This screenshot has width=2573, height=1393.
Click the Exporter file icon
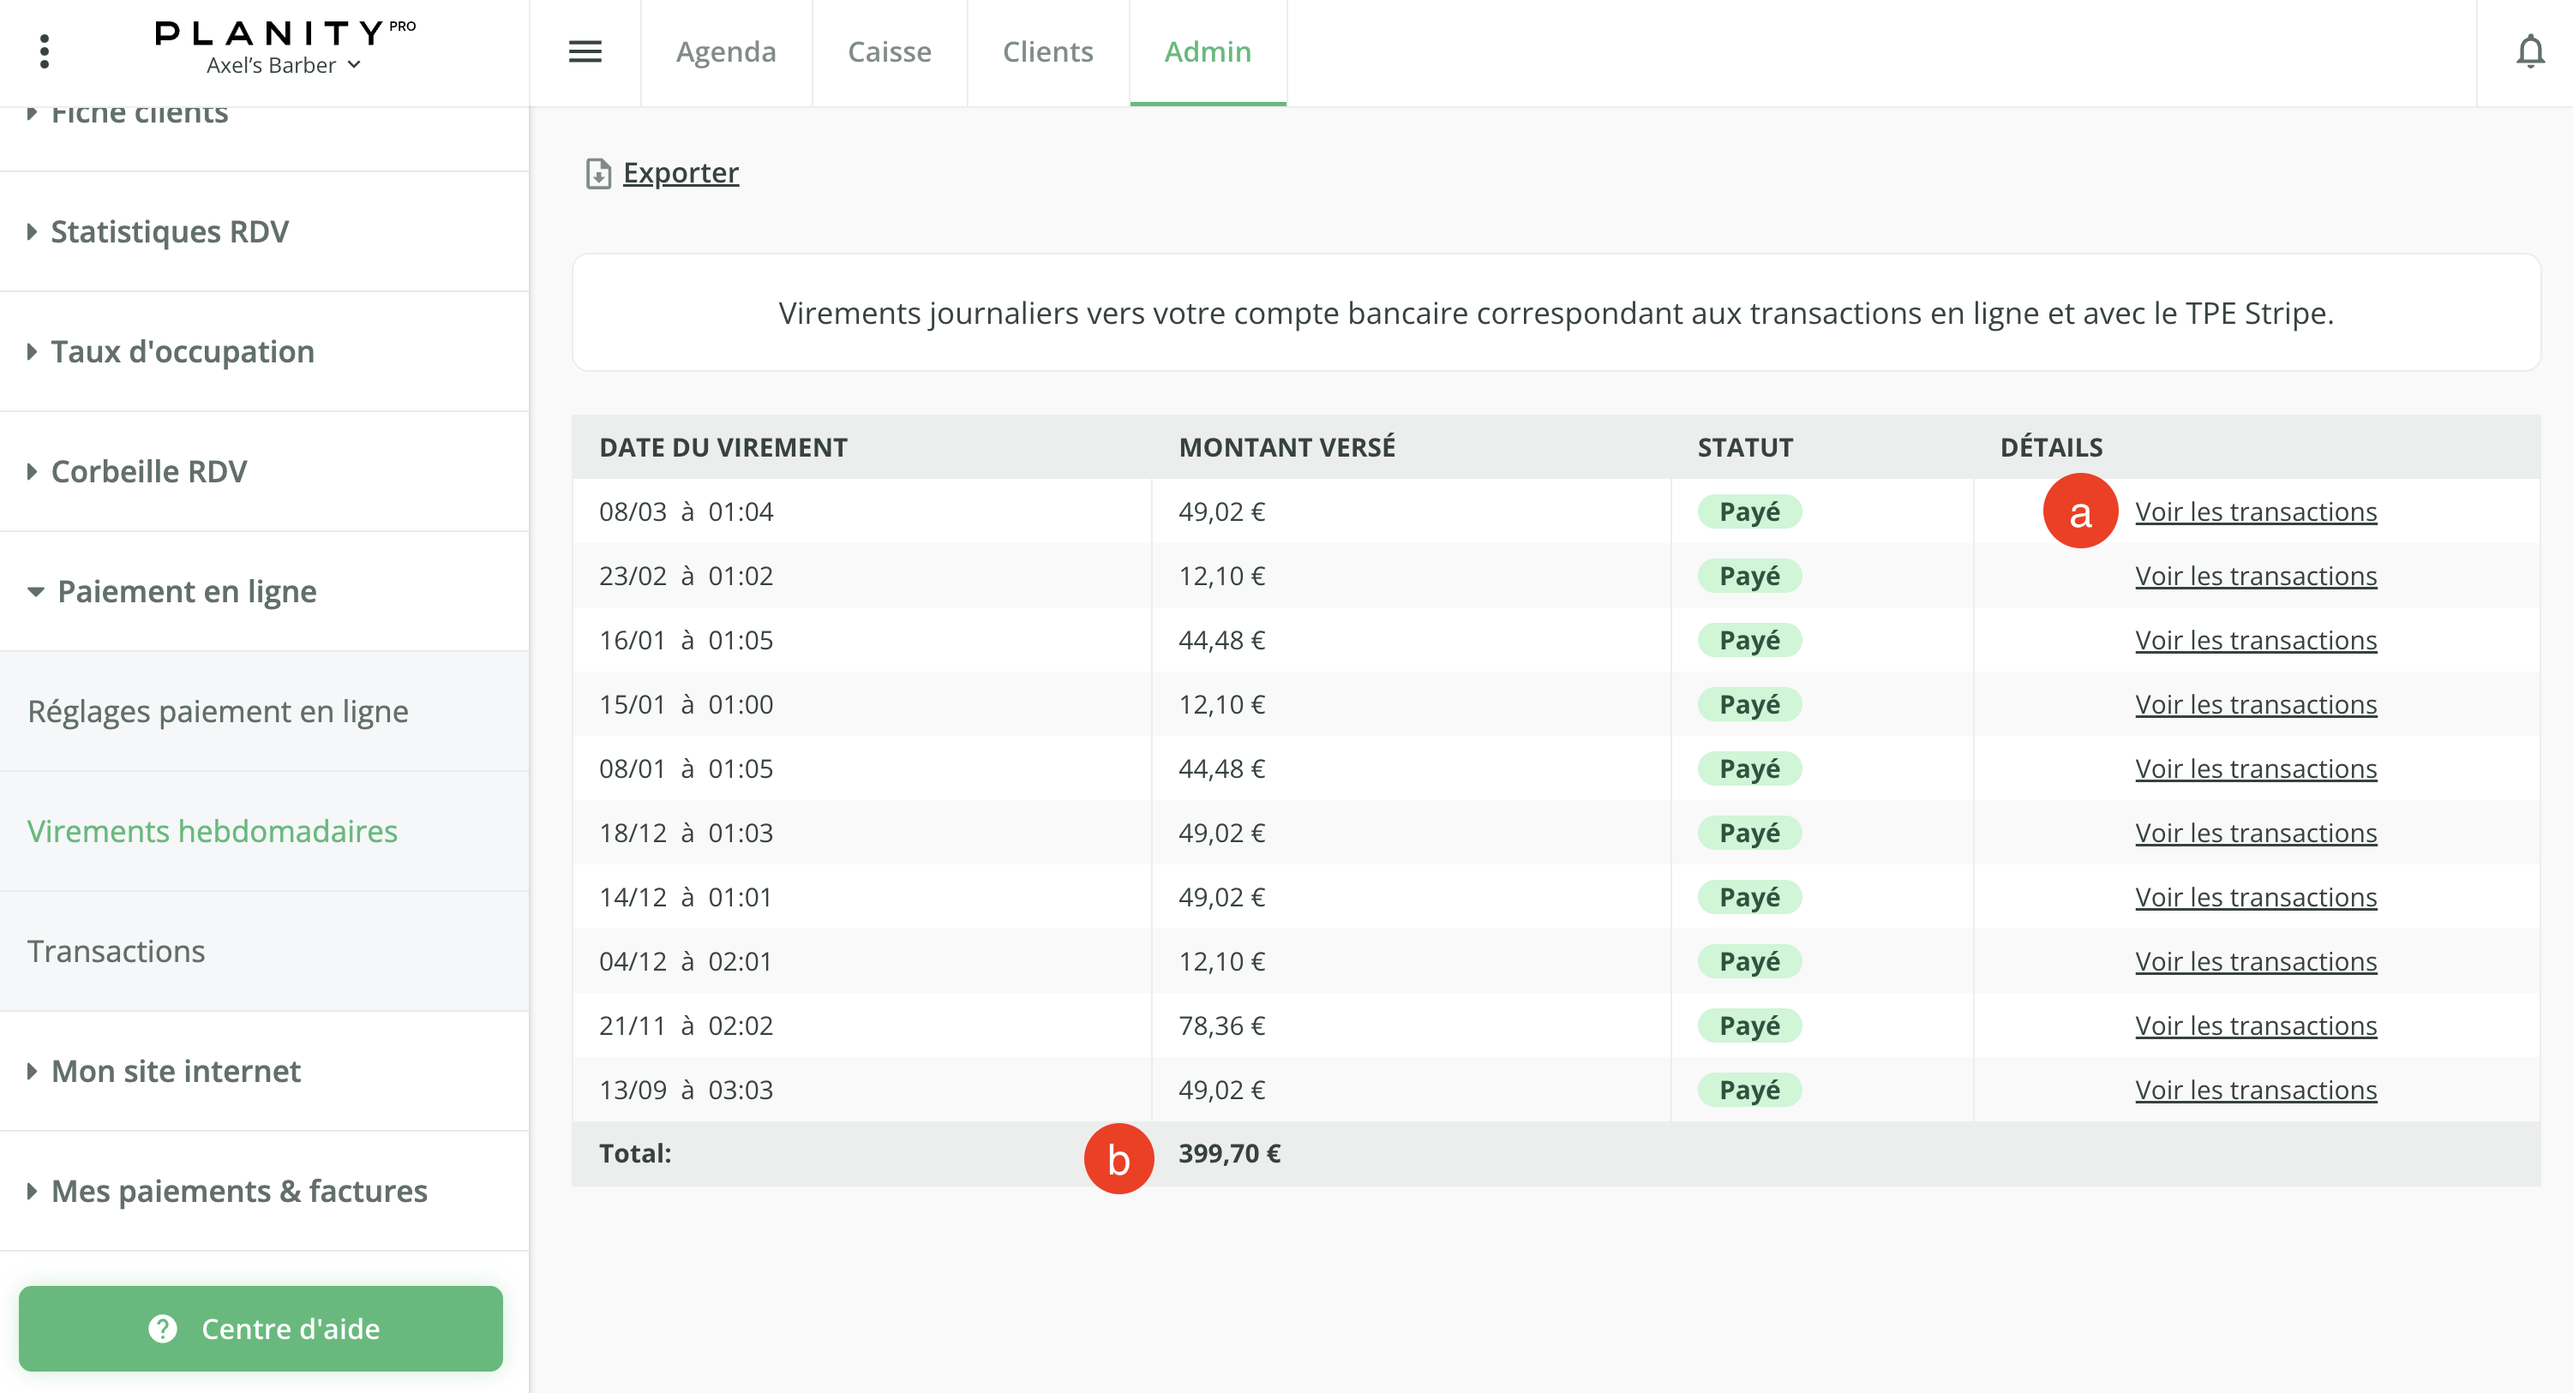[597, 174]
